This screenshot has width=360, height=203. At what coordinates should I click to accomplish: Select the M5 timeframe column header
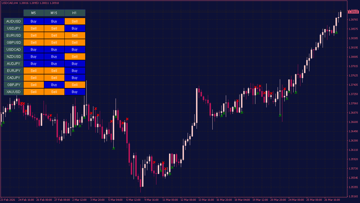[33, 13]
